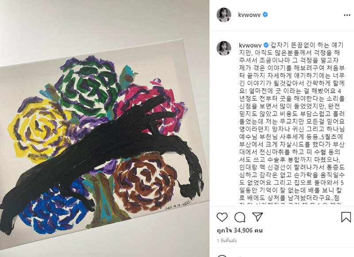Click the post timestamp below likes
Image resolution: width=354 pixels, height=257 pixels.
[227, 241]
